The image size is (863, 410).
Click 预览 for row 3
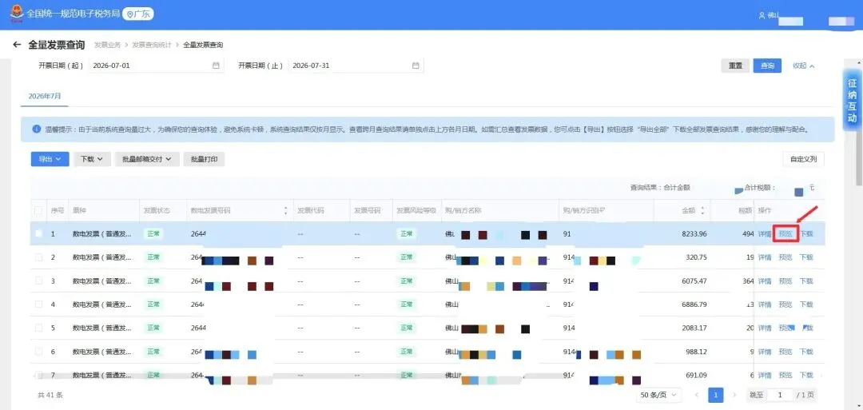785,281
